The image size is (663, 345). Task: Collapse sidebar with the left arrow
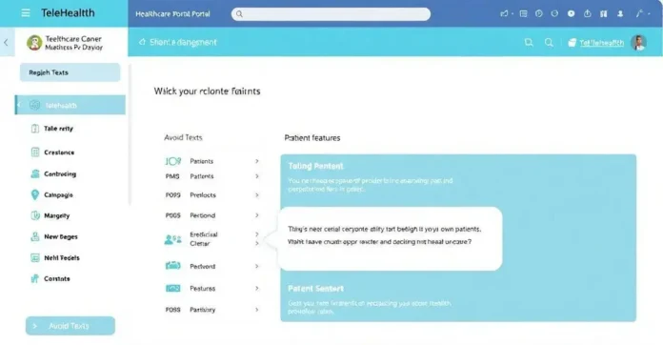[6, 42]
